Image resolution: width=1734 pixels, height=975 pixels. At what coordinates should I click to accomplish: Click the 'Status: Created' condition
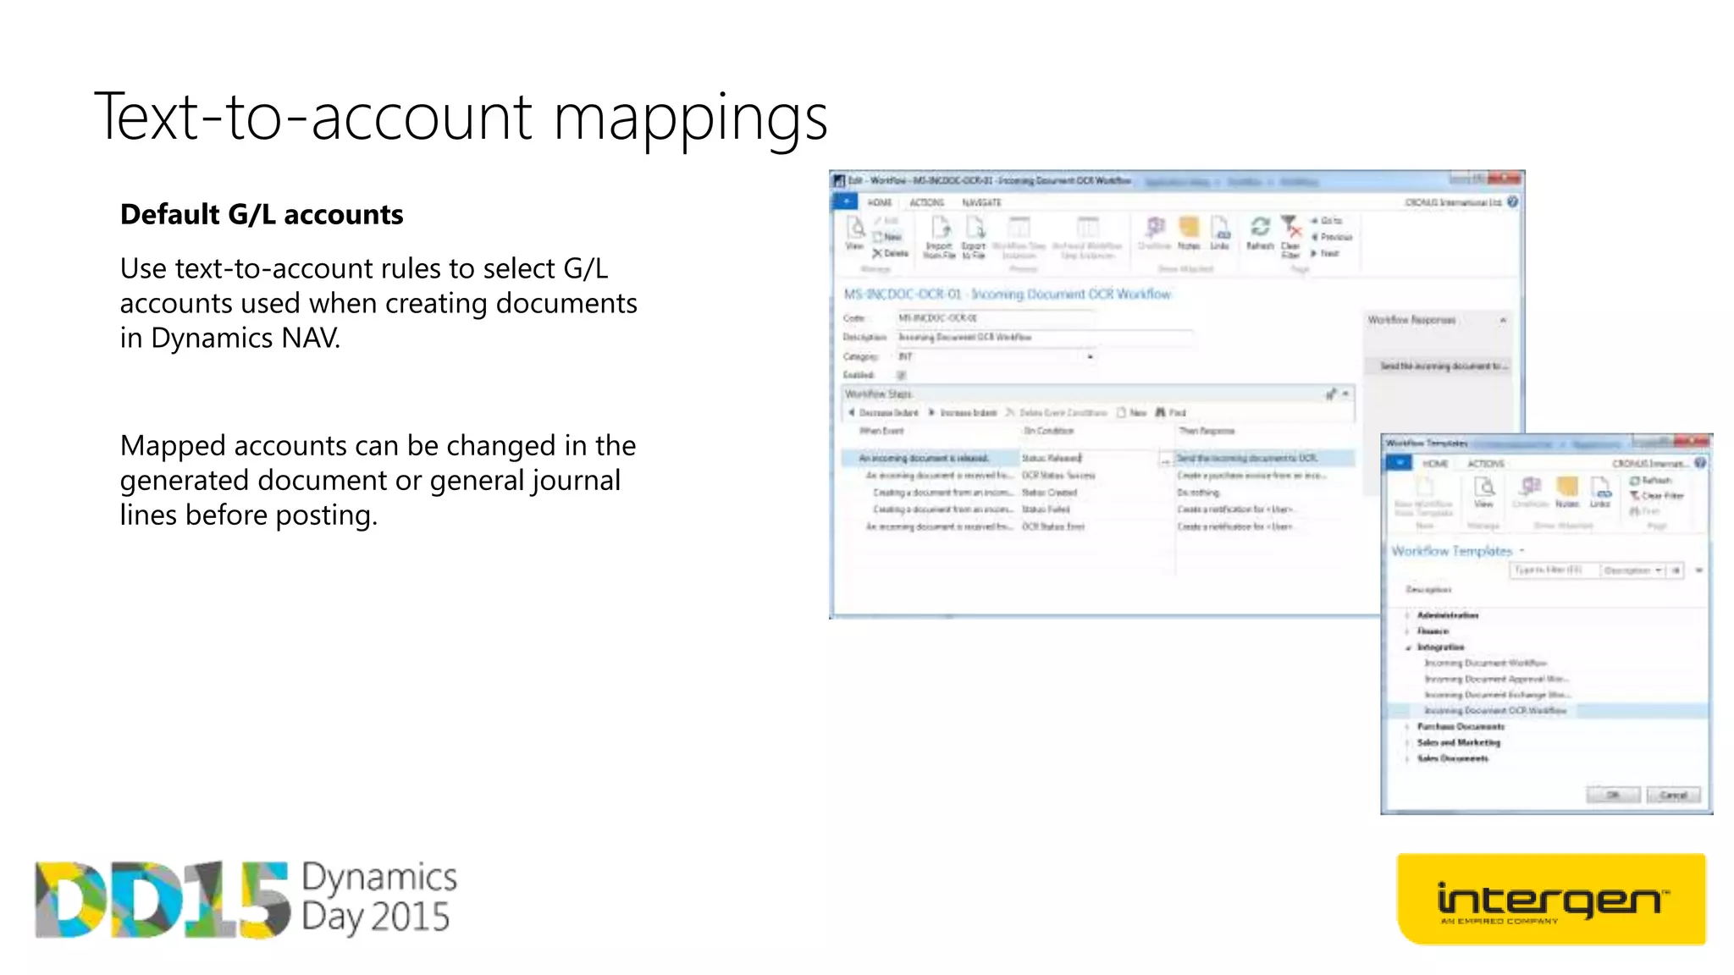click(1049, 493)
